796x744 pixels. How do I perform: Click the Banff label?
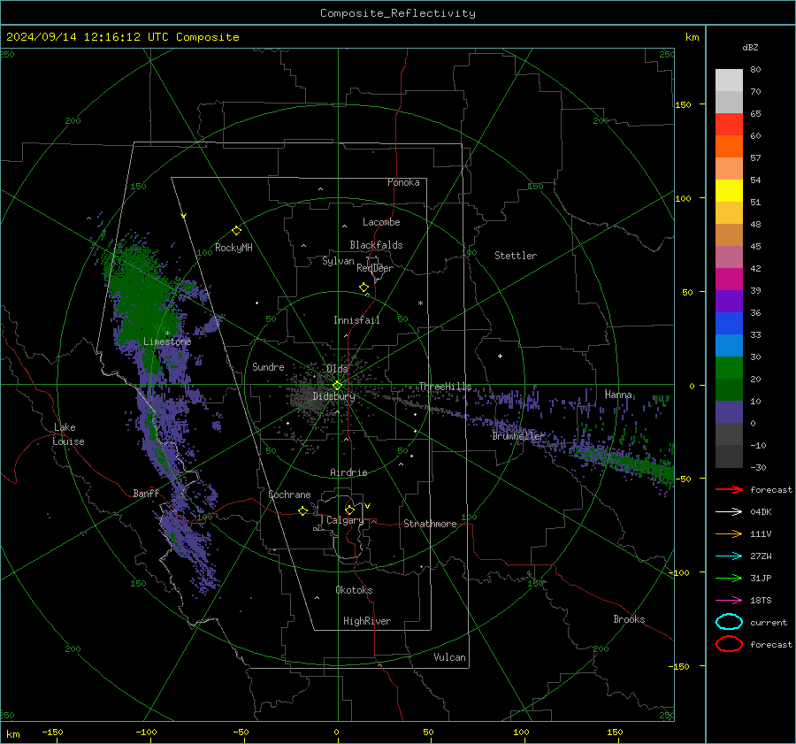(x=146, y=493)
